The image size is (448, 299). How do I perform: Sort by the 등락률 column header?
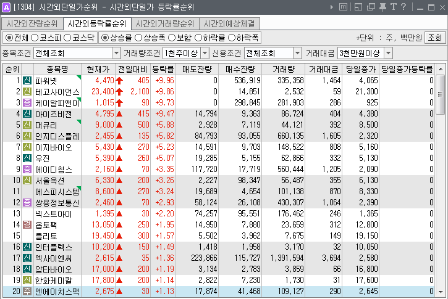[163, 69]
